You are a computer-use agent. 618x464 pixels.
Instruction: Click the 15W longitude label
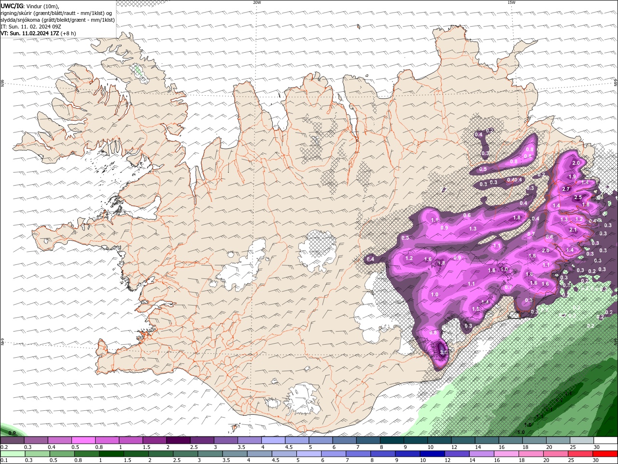tap(511, 2)
